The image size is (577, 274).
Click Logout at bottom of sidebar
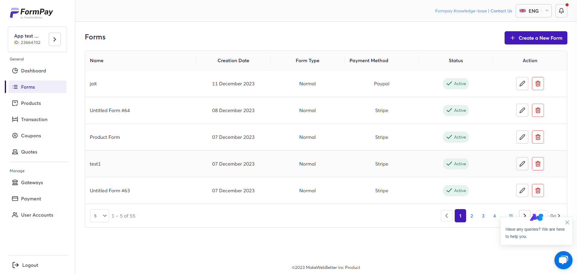click(30, 265)
